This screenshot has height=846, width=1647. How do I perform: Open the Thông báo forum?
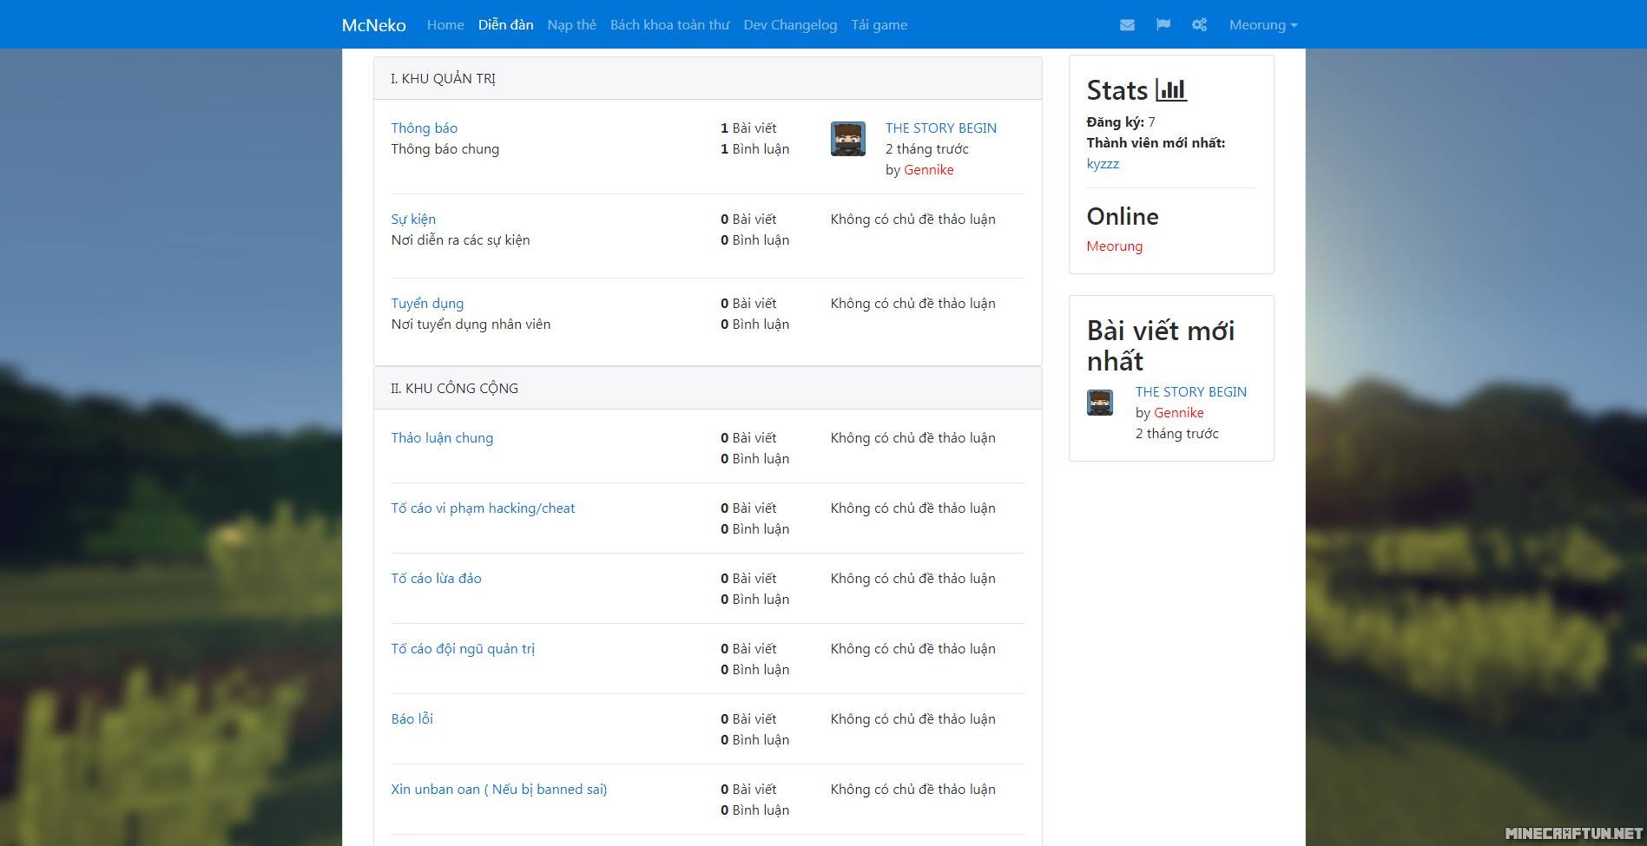[x=424, y=128]
